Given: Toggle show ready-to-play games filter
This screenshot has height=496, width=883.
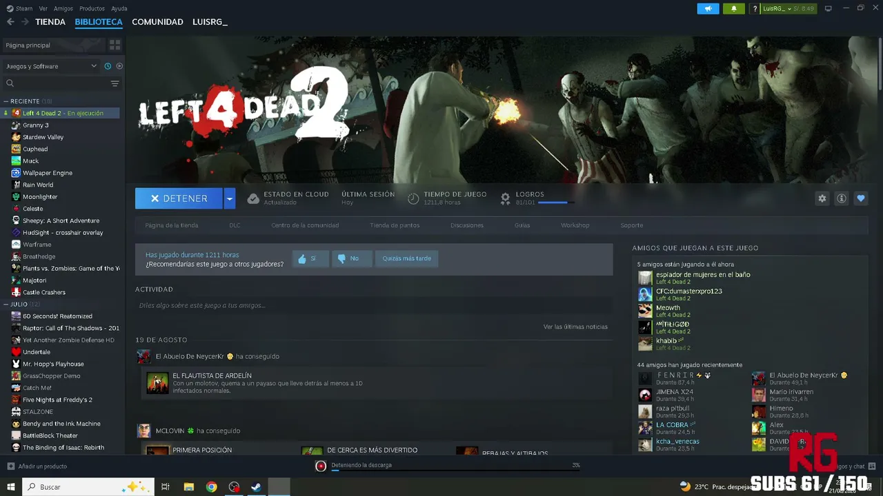Looking at the screenshot, I should [x=119, y=66].
